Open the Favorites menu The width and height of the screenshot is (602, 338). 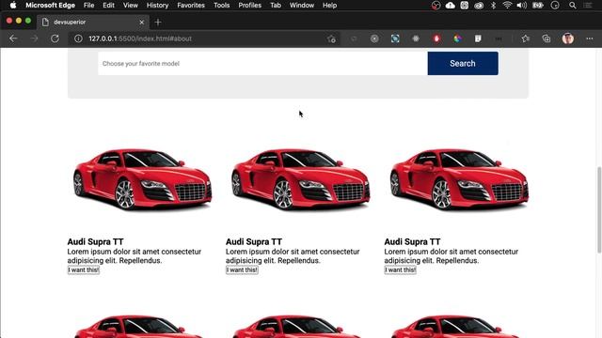coord(191,6)
